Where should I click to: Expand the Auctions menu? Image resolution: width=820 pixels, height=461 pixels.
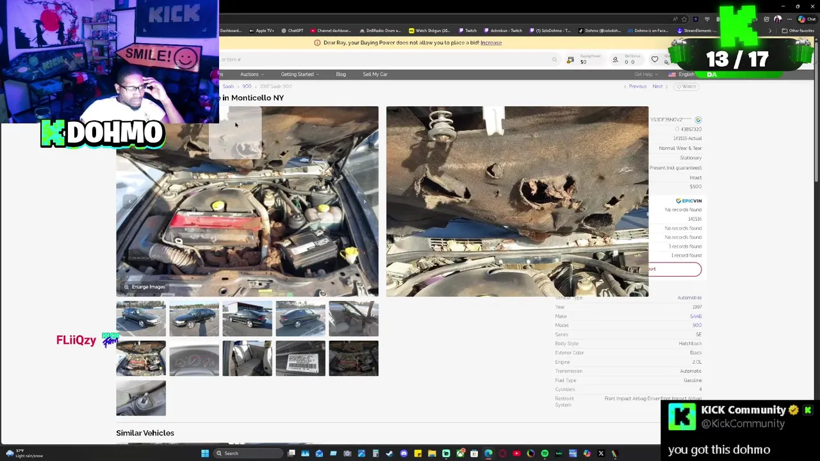tap(251, 74)
